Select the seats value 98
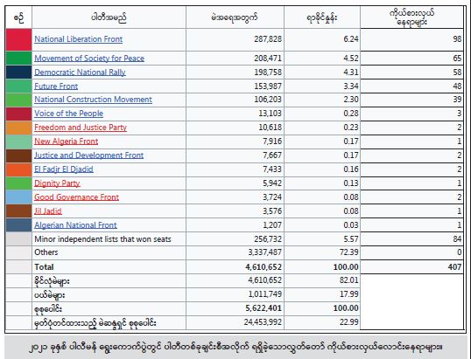471x359 pixels. point(457,39)
